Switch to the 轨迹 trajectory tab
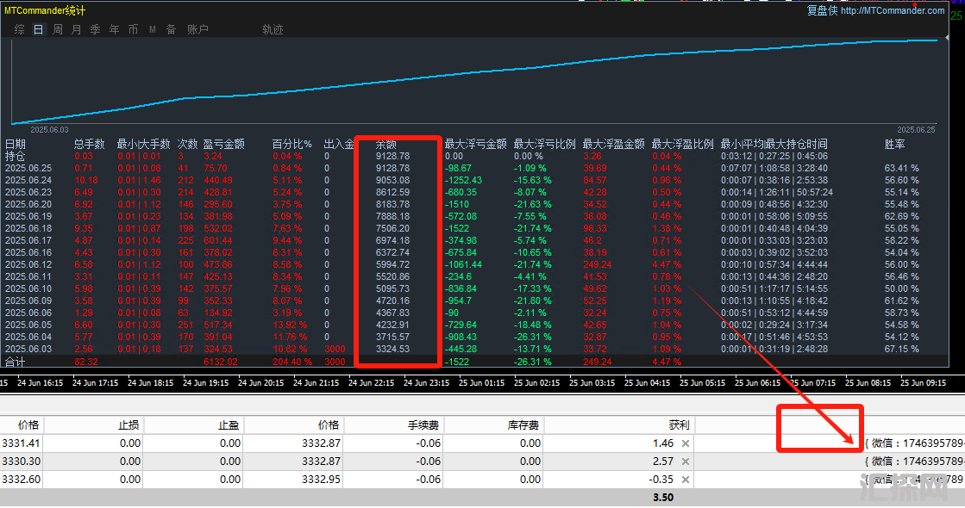The width and height of the screenshot is (965, 508). click(273, 29)
